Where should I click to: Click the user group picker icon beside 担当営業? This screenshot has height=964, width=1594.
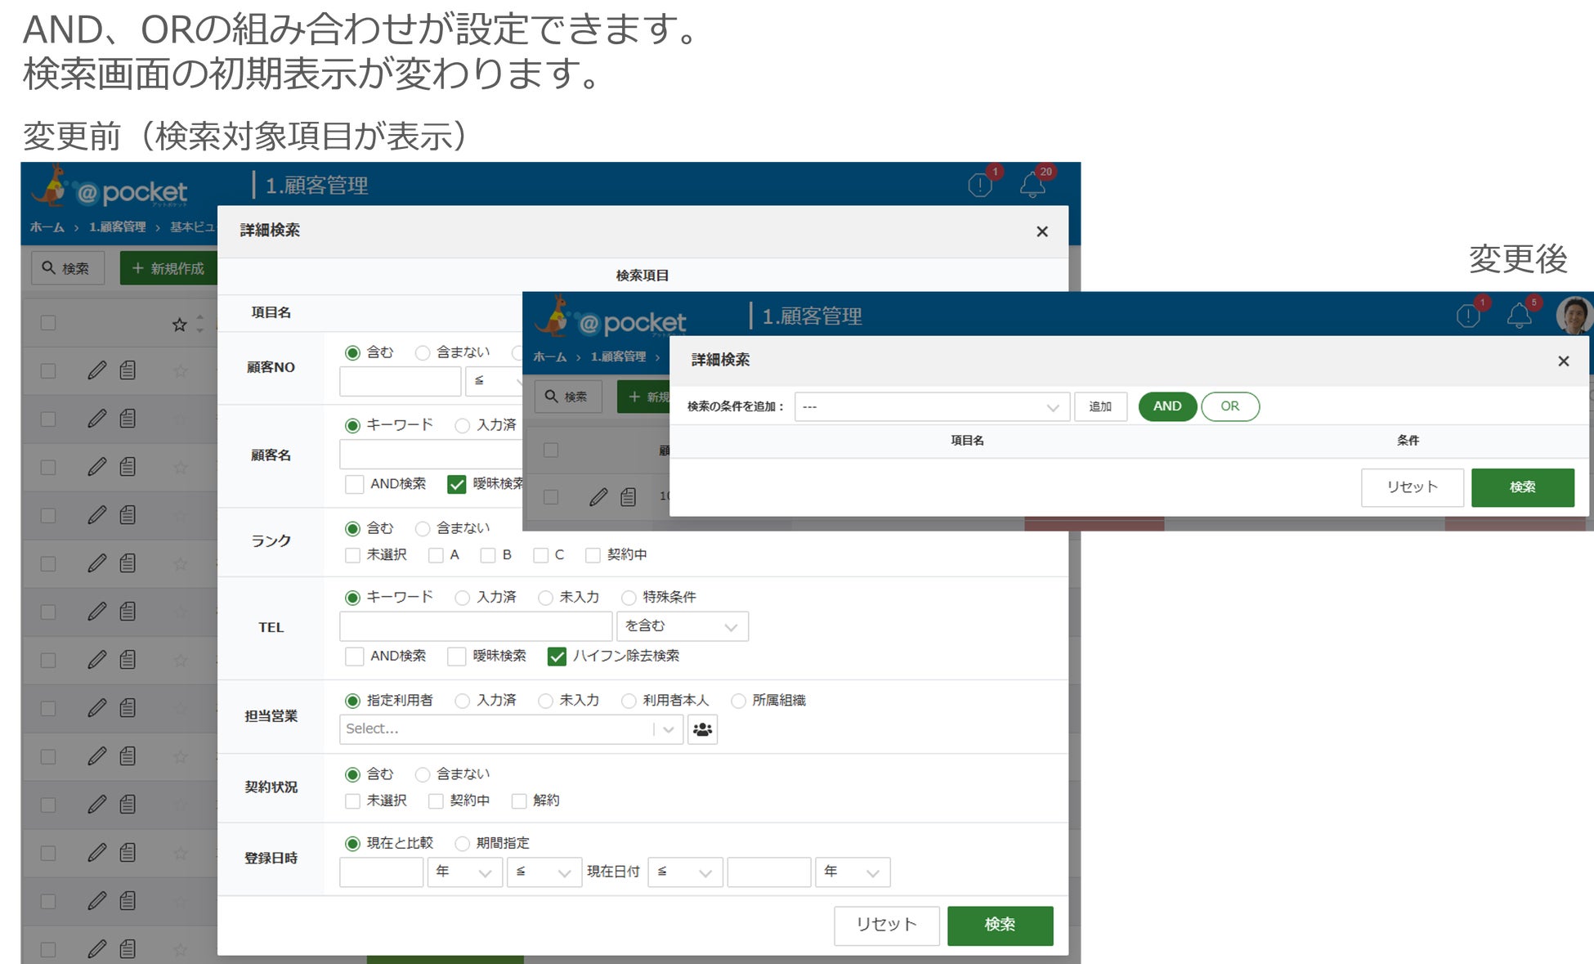coord(702,729)
